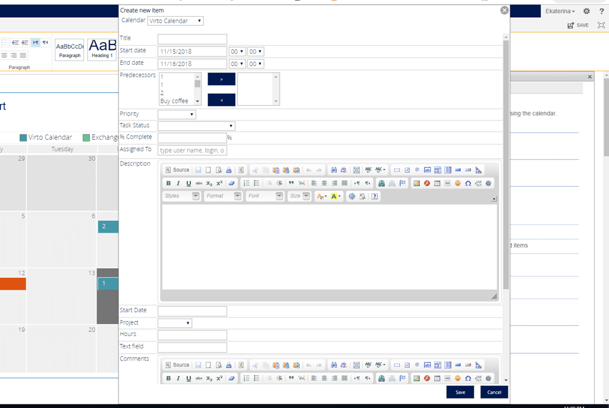
Task: Open the Priority dropdown
Action: pyautogui.click(x=177, y=114)
